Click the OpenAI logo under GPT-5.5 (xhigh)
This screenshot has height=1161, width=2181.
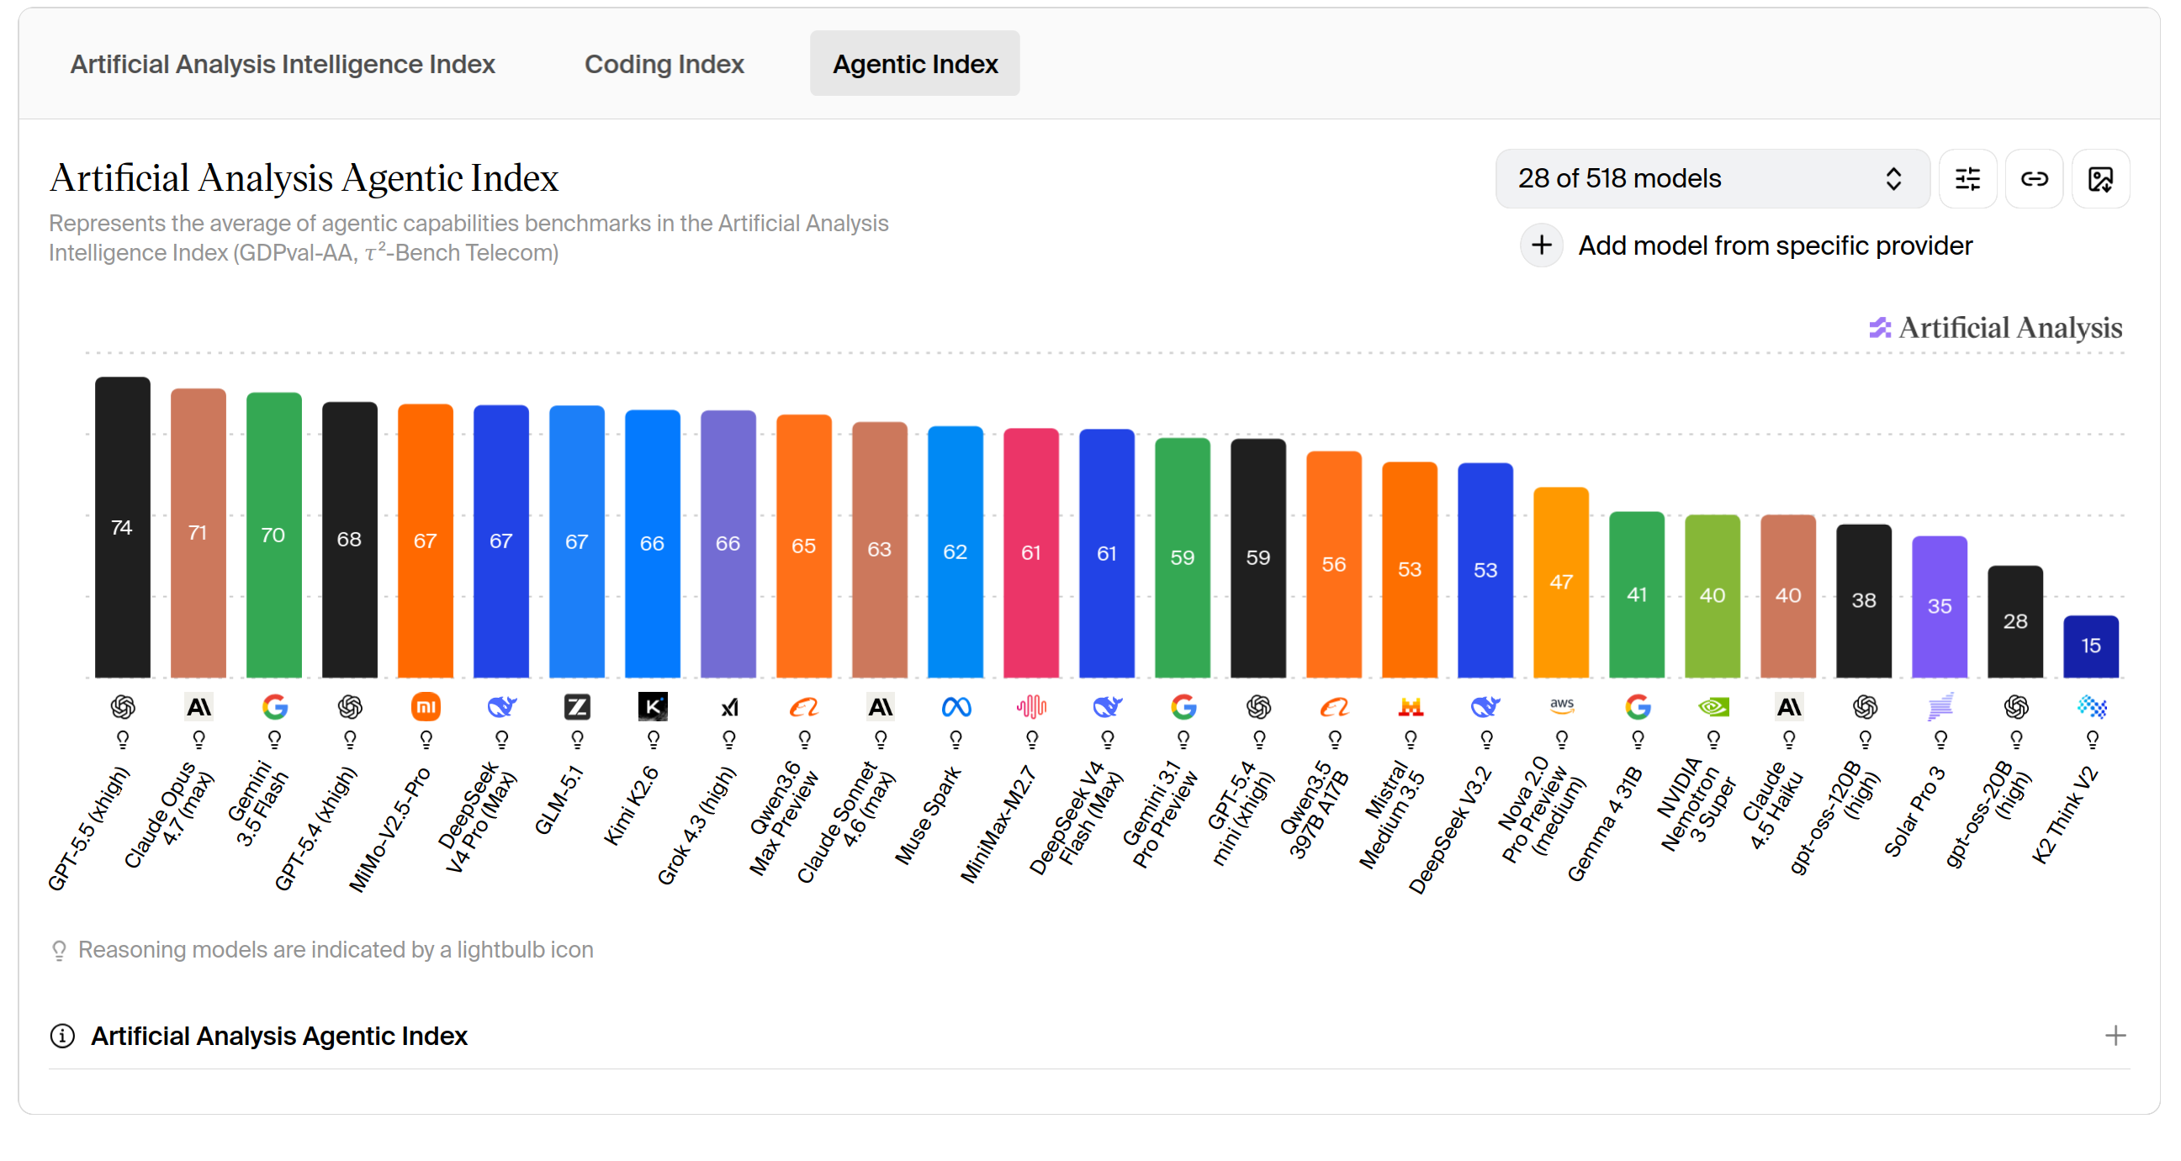point(123,706)
